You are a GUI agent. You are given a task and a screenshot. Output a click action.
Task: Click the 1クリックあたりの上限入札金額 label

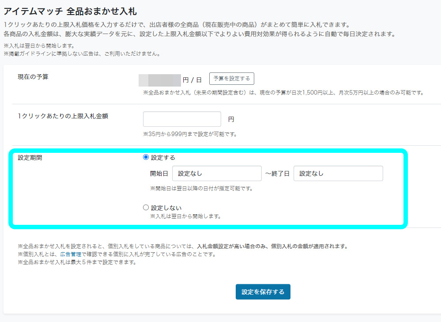63,116
